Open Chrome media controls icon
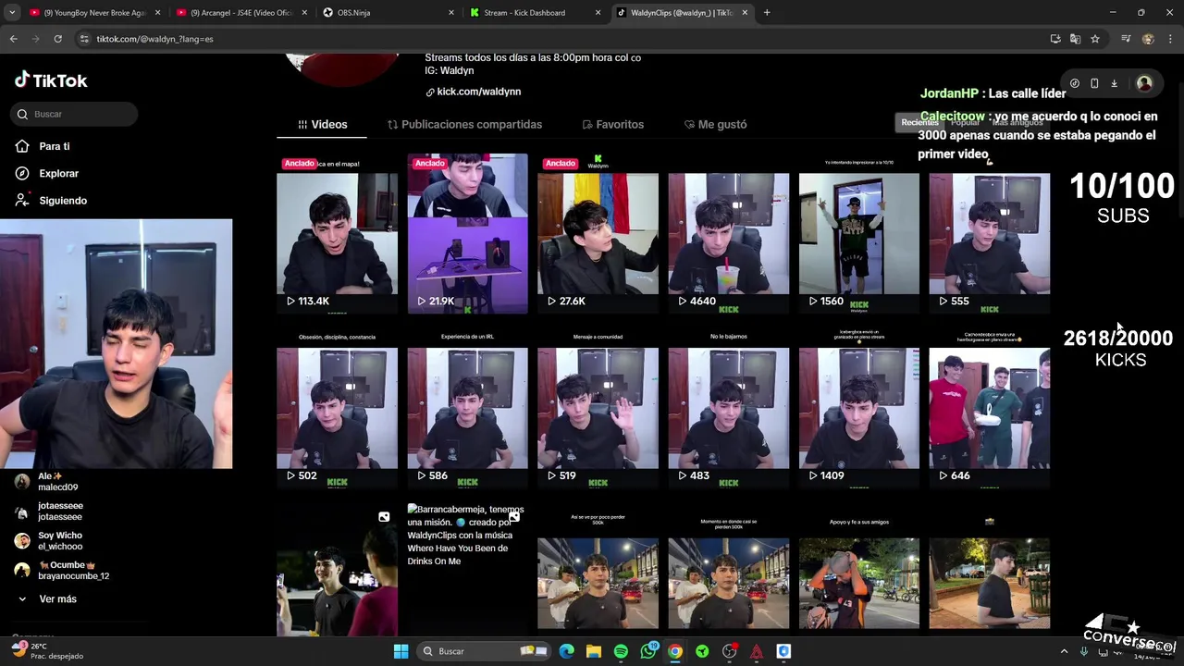The width and height of the screenshot is (1184, 666). [x=1126, y=39]
